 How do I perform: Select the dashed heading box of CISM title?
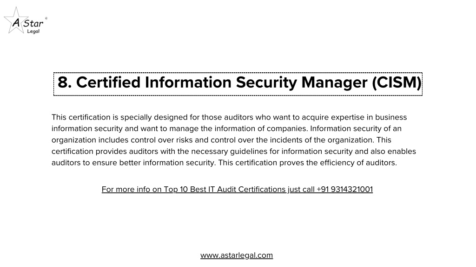(x=238, y=84)
